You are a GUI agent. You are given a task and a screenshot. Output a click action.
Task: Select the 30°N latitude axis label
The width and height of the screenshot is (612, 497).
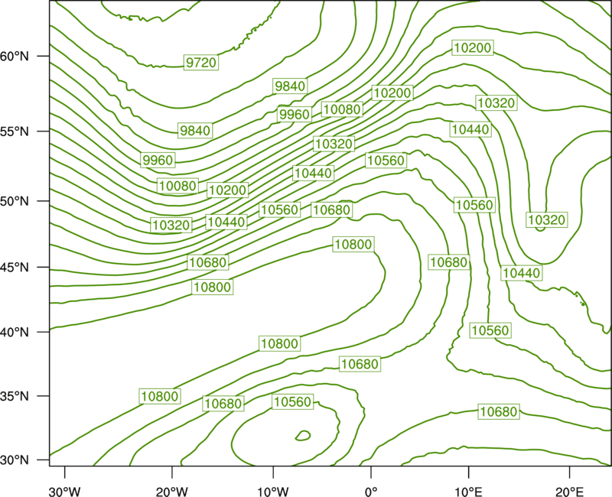15,460
